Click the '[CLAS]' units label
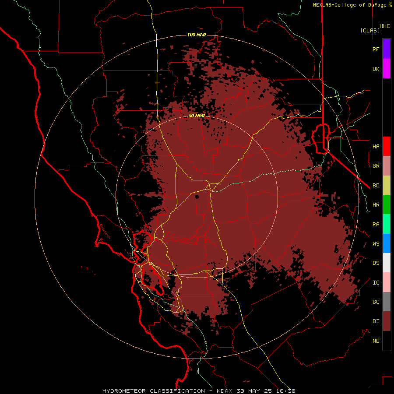Viewport: 394px width, 394px height. (370, 30)
